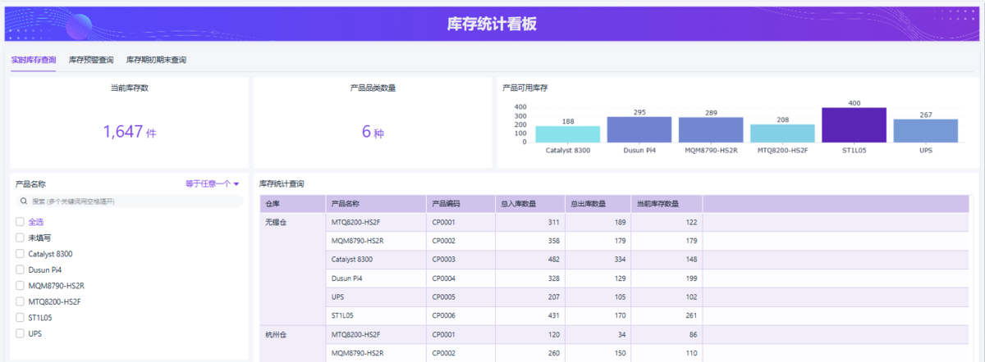
Task: Click the Catalyst 8300 bar in chart
Action: coord(567,134)
